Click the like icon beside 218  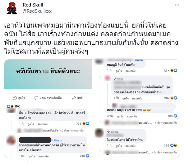click(88, 156)
